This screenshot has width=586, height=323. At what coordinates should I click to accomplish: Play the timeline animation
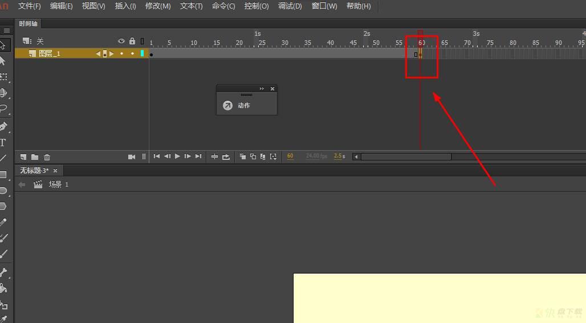[x=177, y=156]
